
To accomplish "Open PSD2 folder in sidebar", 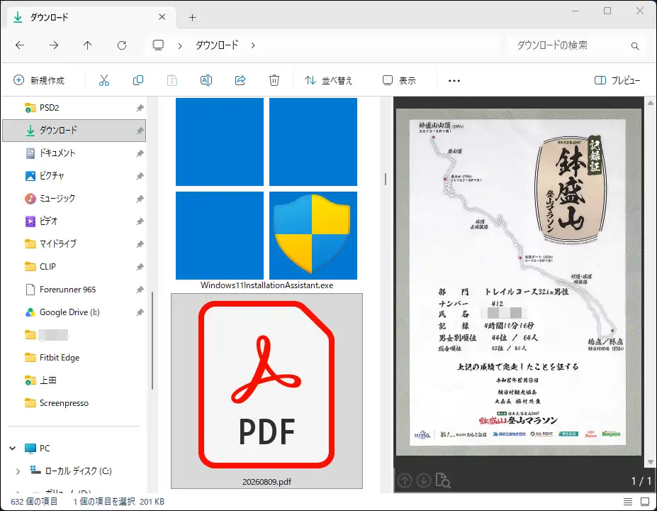I will pos(74,108).
